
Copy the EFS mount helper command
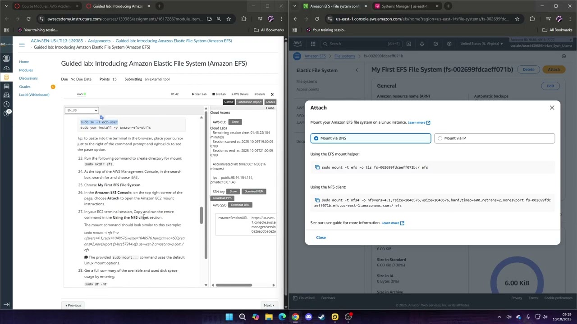point(317,167)
